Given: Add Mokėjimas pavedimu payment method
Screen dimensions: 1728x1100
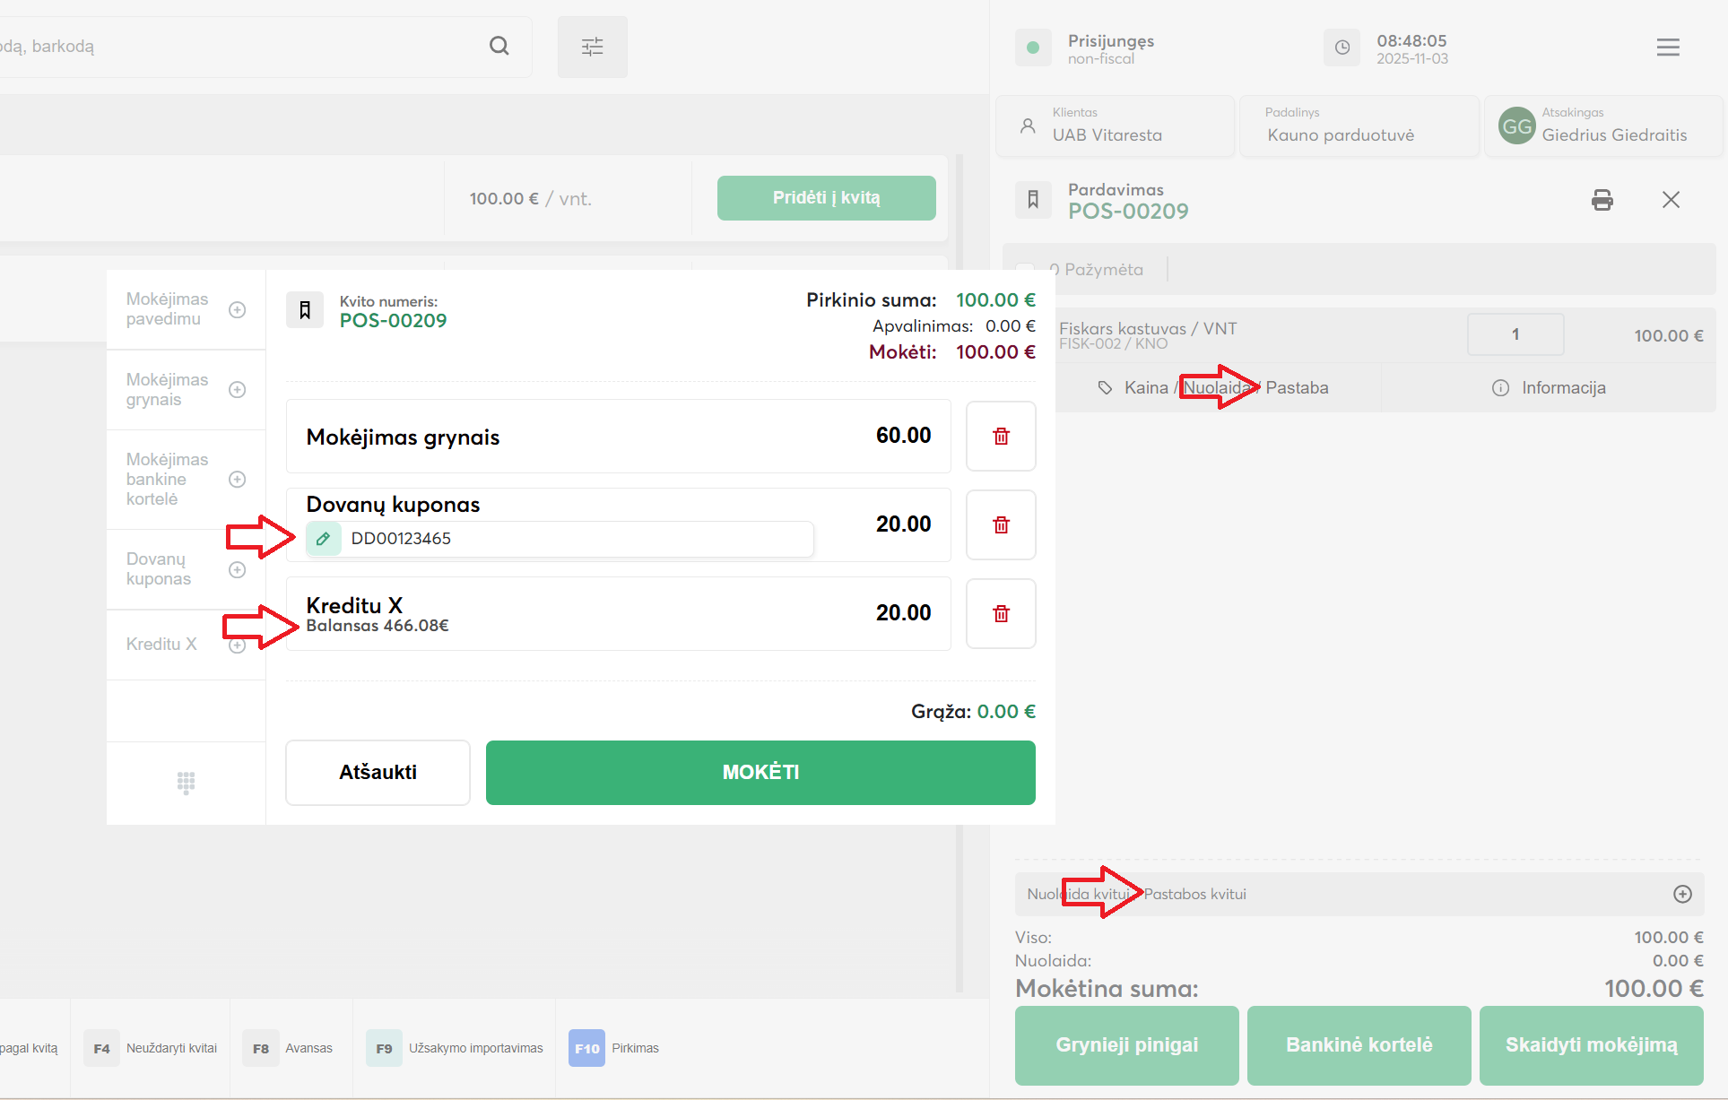Looking at the screenshot, I should point(237,309).
